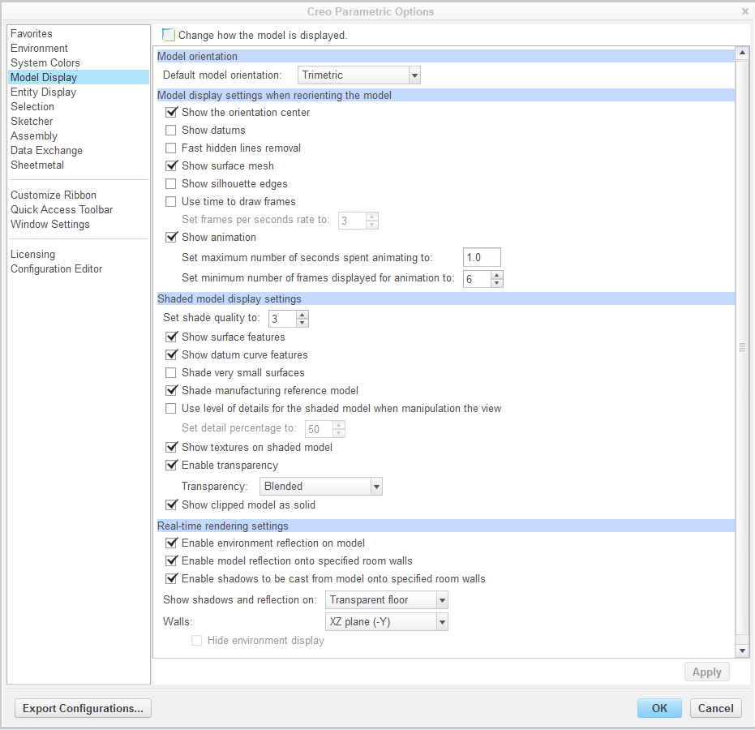Open Configuration Editor
The width and height of the screenshot is (755, 730).
[x=56, y=268]
